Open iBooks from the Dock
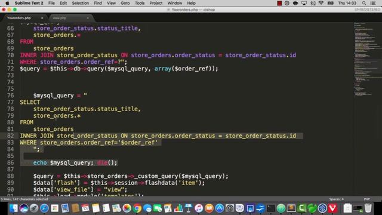 (x=209, y=208)
